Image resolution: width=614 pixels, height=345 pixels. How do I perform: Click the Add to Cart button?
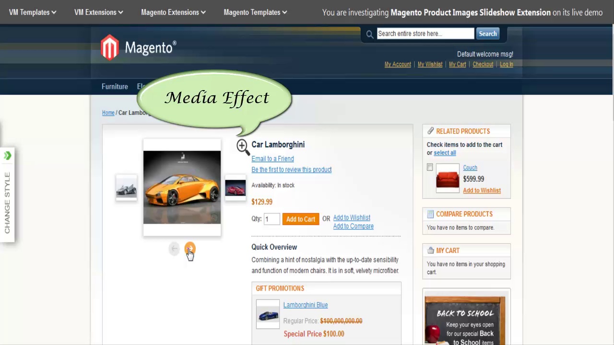pyautogui.click(x=301, y=219)
